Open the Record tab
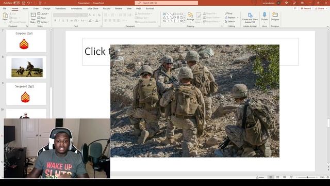This screenshot has height=186, width=330. 107,8
